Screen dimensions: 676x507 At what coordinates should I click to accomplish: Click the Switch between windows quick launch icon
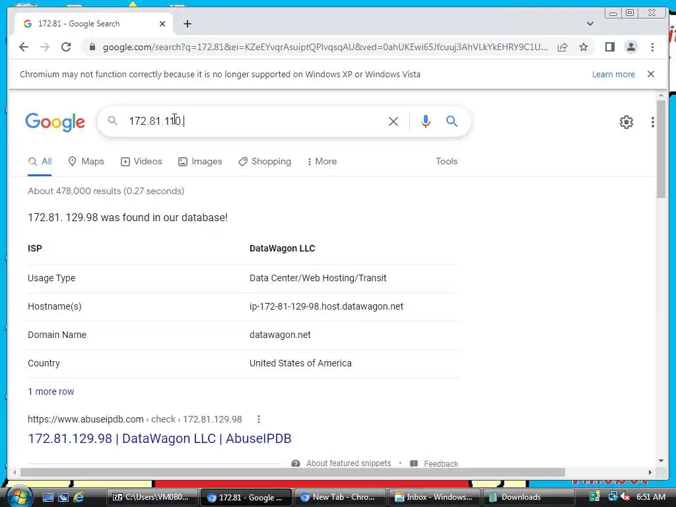tap(63, 497)
